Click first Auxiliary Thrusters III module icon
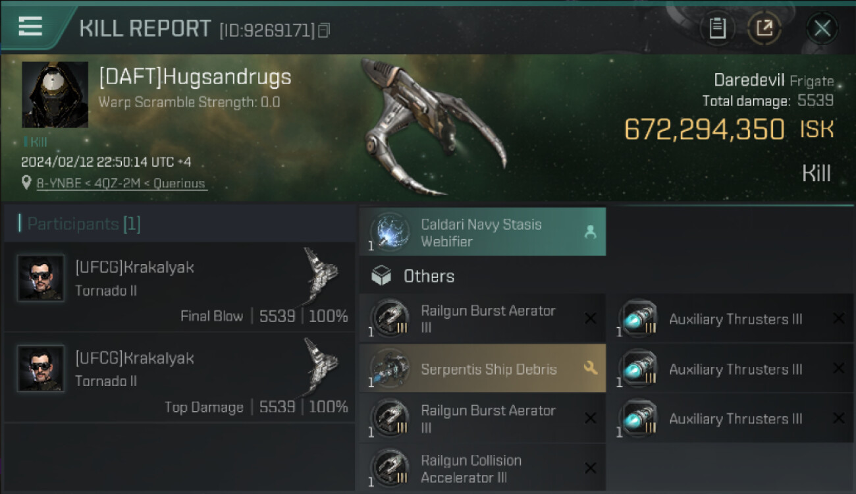The height and width of the screenshot is (494, 856). click(637, 319)
